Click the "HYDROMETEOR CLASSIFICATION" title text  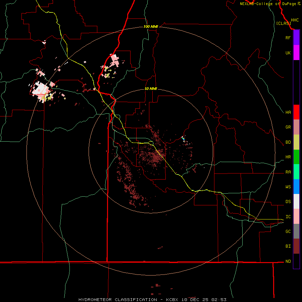pyautogui.click(x=118, y=300)
